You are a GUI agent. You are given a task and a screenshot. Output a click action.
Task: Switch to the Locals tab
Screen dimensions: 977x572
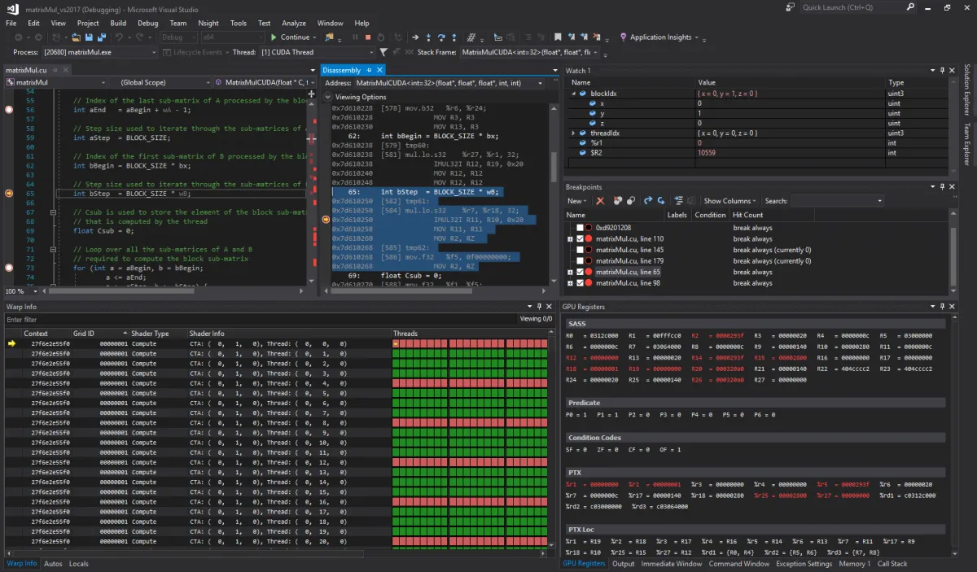pos(79,564)
